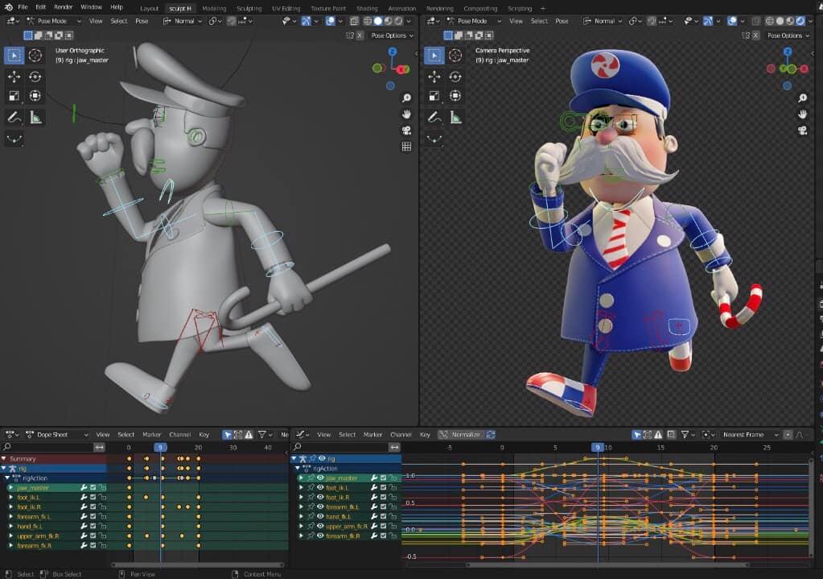823x579 pixels.
Task: Open the File menu
Action: point(23,7)
